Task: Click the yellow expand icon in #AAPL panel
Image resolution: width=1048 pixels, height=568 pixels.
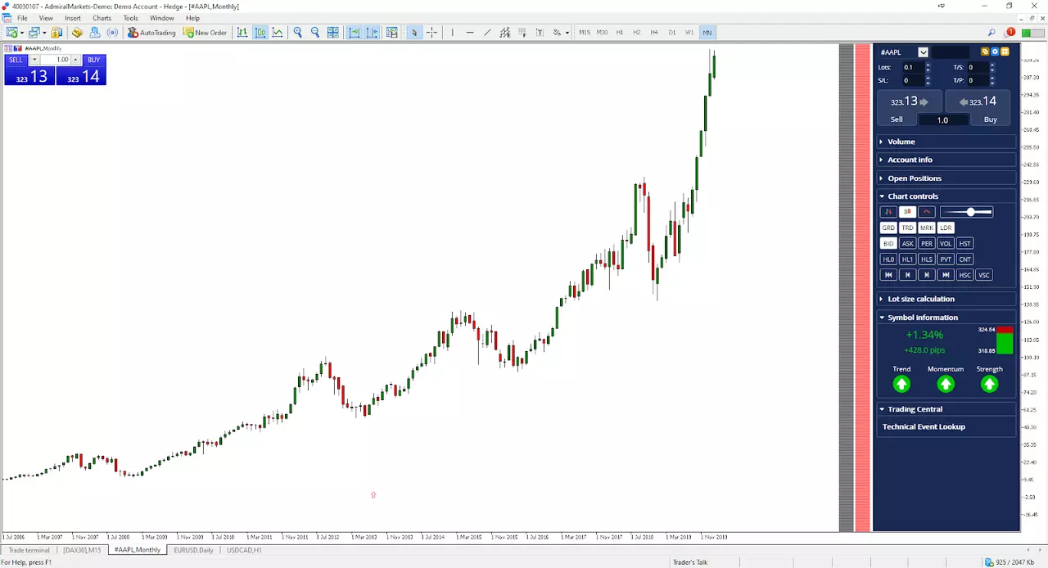Action: click(x=1005, y=52)
